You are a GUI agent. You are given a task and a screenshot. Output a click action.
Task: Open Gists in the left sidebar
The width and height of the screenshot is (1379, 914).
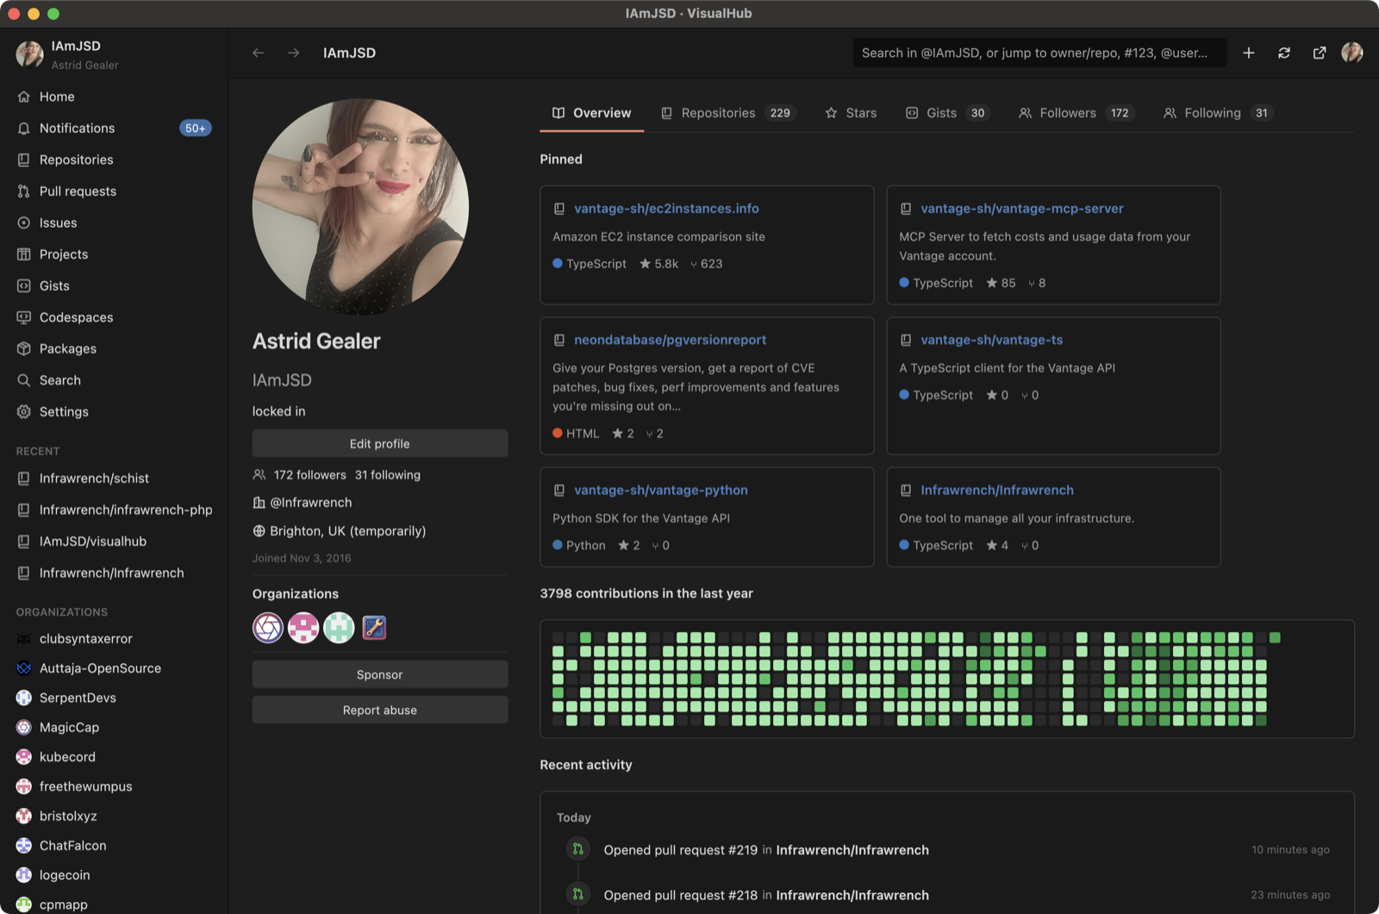coord(114,285)
